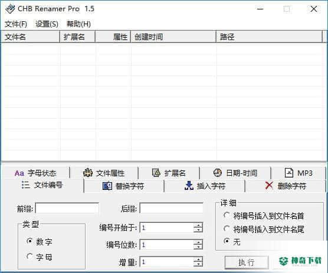
Task: Click the insert arrow icon beside 插入字符
Action: (x=189, y=186)
